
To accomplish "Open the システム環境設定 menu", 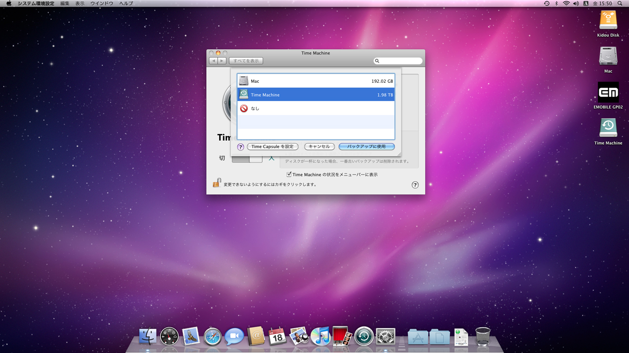I will 36,3.
